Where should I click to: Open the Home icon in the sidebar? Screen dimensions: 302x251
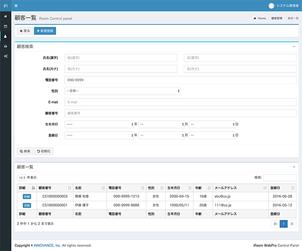coord(5,16)
